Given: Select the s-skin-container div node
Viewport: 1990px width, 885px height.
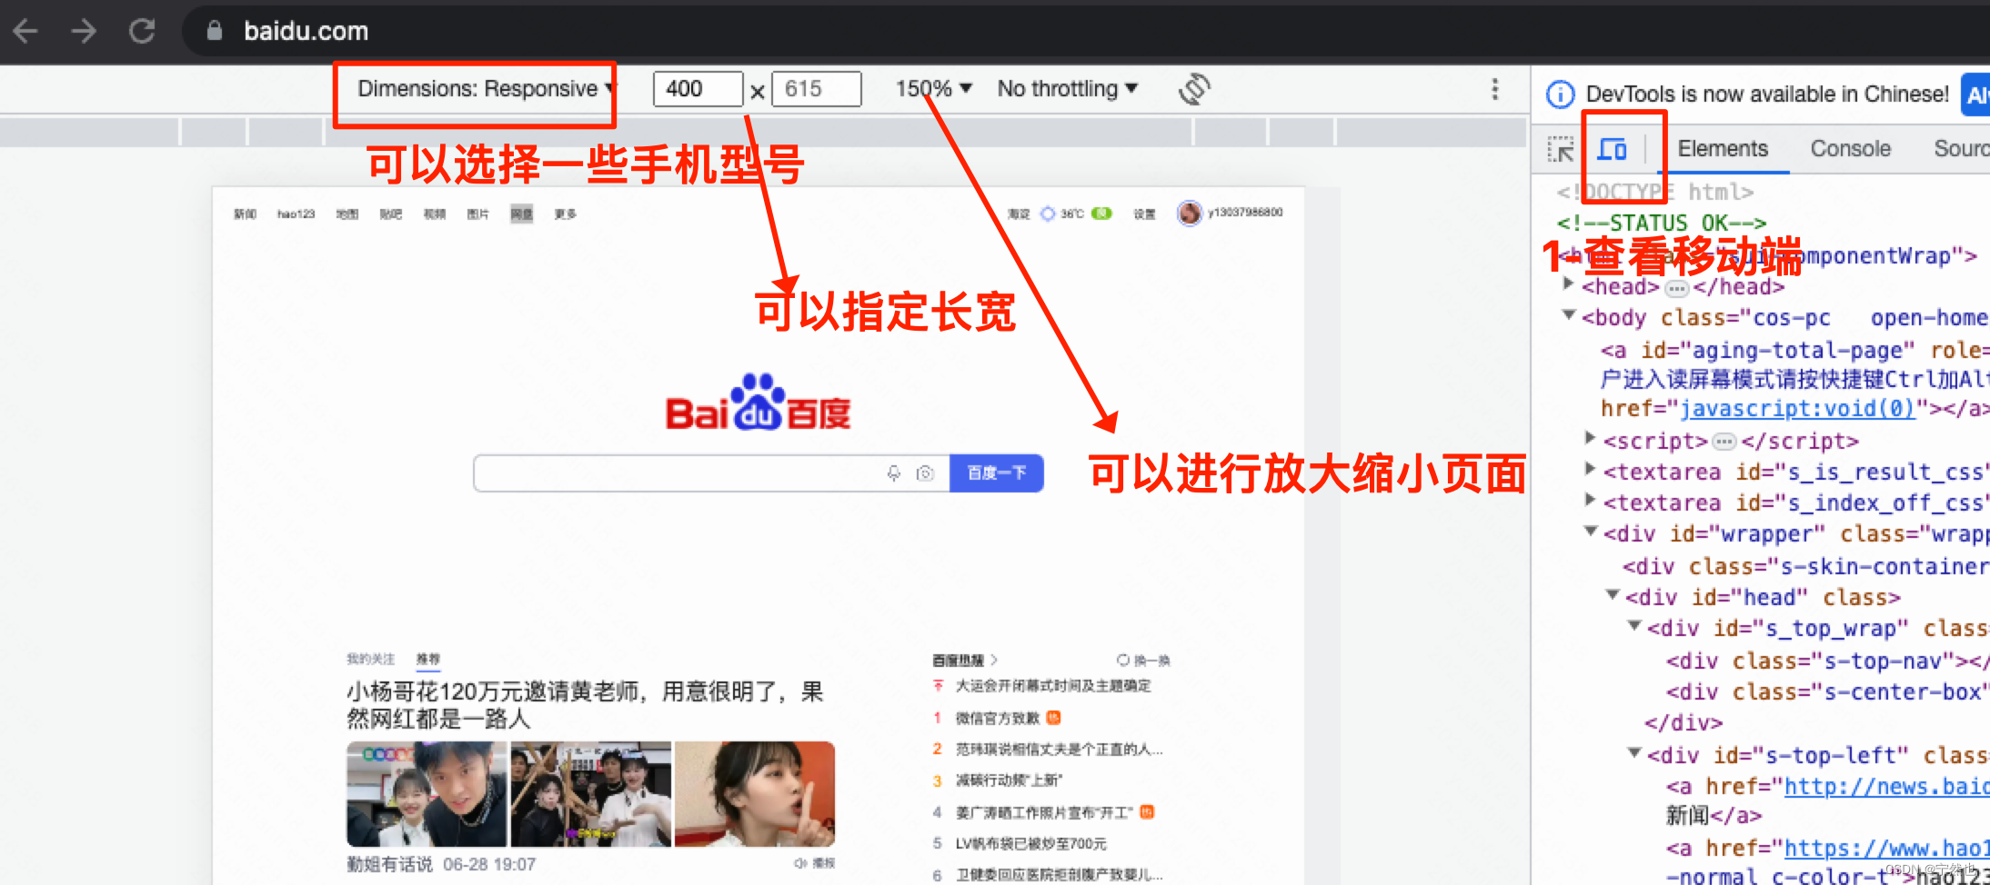Looking at the screenshot, I should click(1805, 567).
